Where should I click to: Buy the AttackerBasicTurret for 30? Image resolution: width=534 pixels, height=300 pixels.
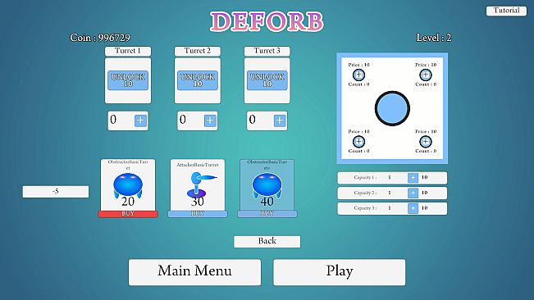tap(198, 214)
